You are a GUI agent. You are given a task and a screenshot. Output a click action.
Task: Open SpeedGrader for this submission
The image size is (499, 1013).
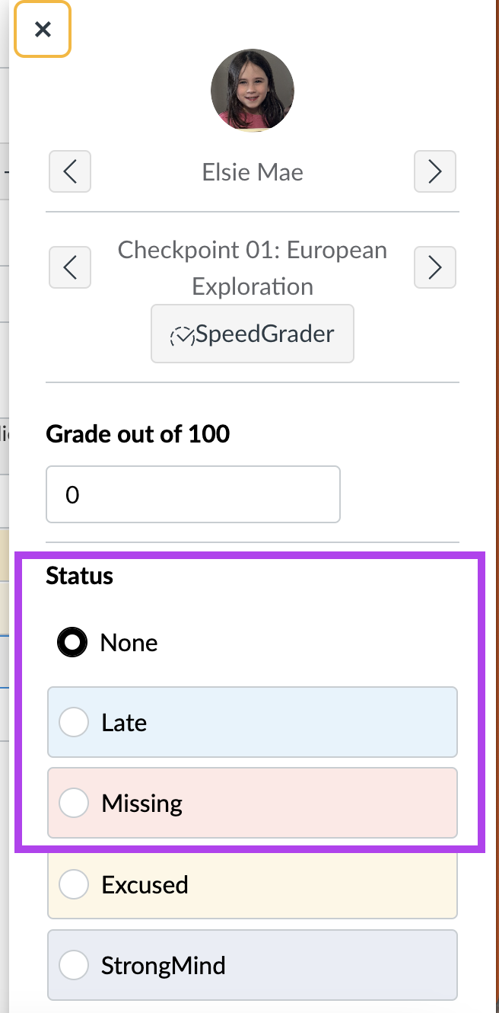pos(253,334)
